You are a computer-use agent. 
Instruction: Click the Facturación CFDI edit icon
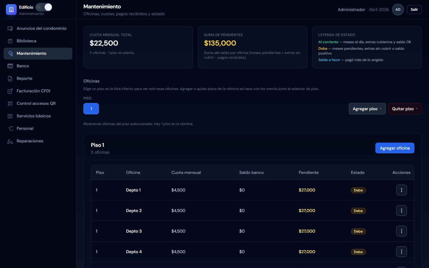(10, 91)
